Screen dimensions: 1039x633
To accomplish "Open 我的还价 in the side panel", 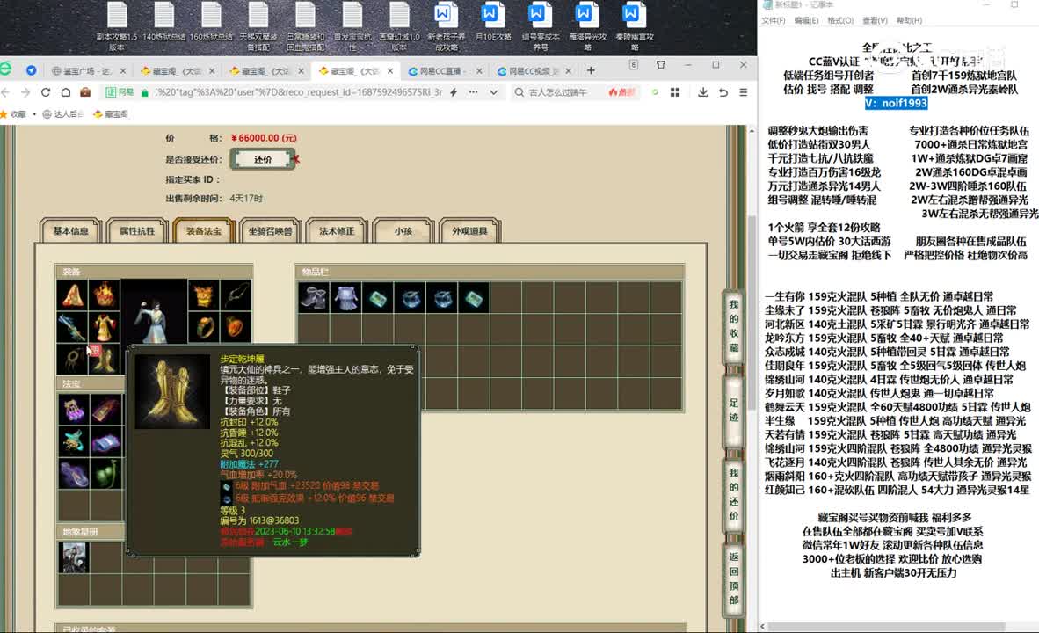I will (733, 494).
